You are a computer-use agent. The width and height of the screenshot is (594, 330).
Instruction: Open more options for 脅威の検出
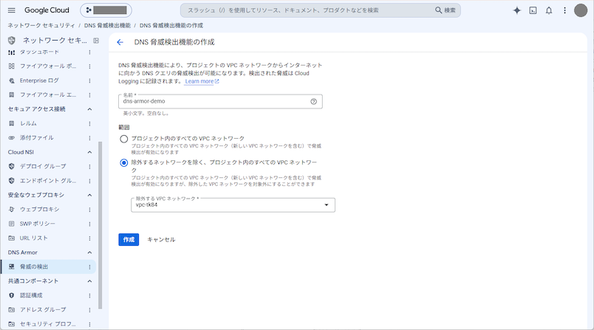[x=90, y=267]
